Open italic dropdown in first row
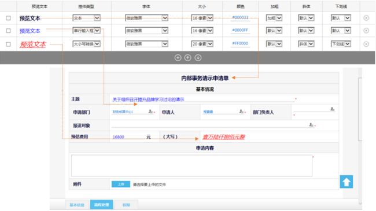 [x=306, y=18]
